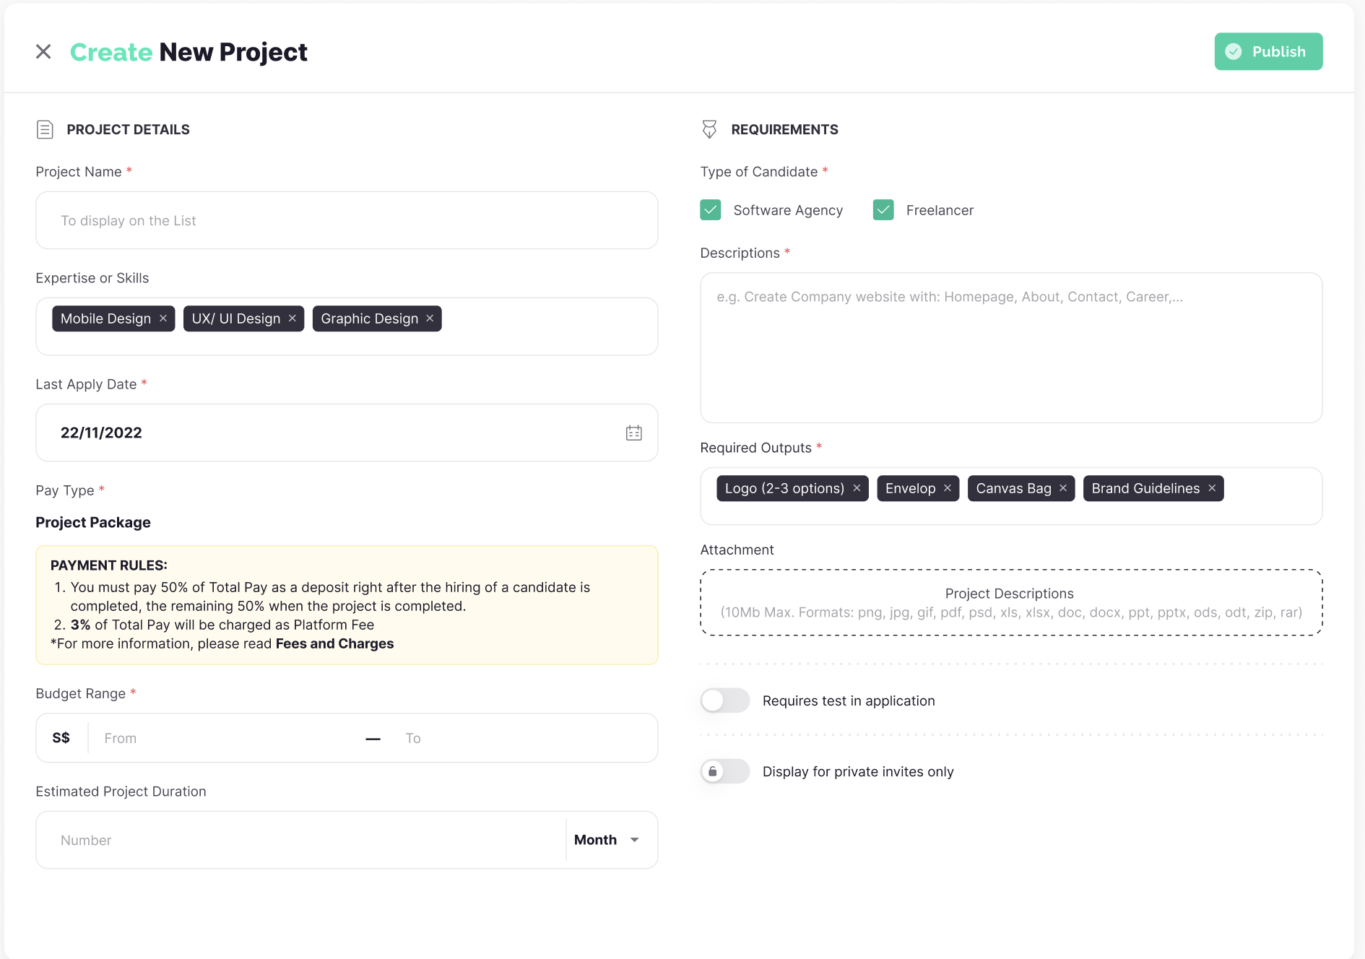
Task: Close the Create New Project dialog
Action: point(43,52)
